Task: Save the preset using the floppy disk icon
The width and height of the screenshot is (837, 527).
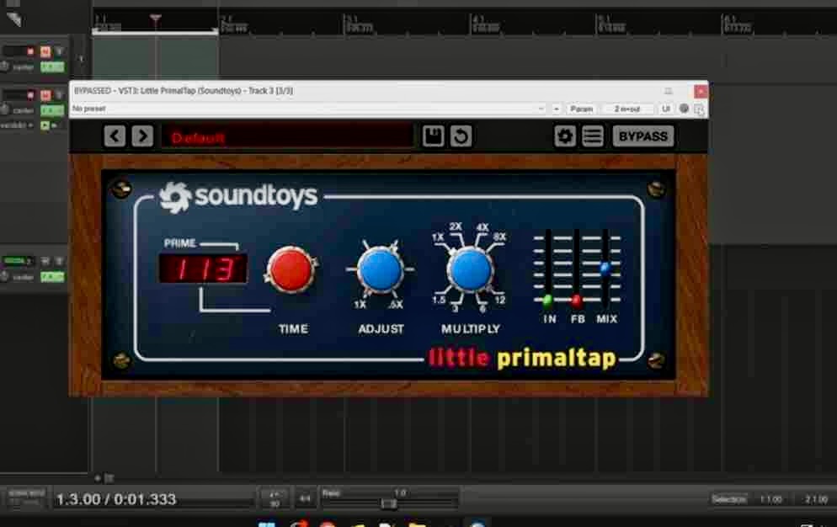Action: click(x=432, y=136)
